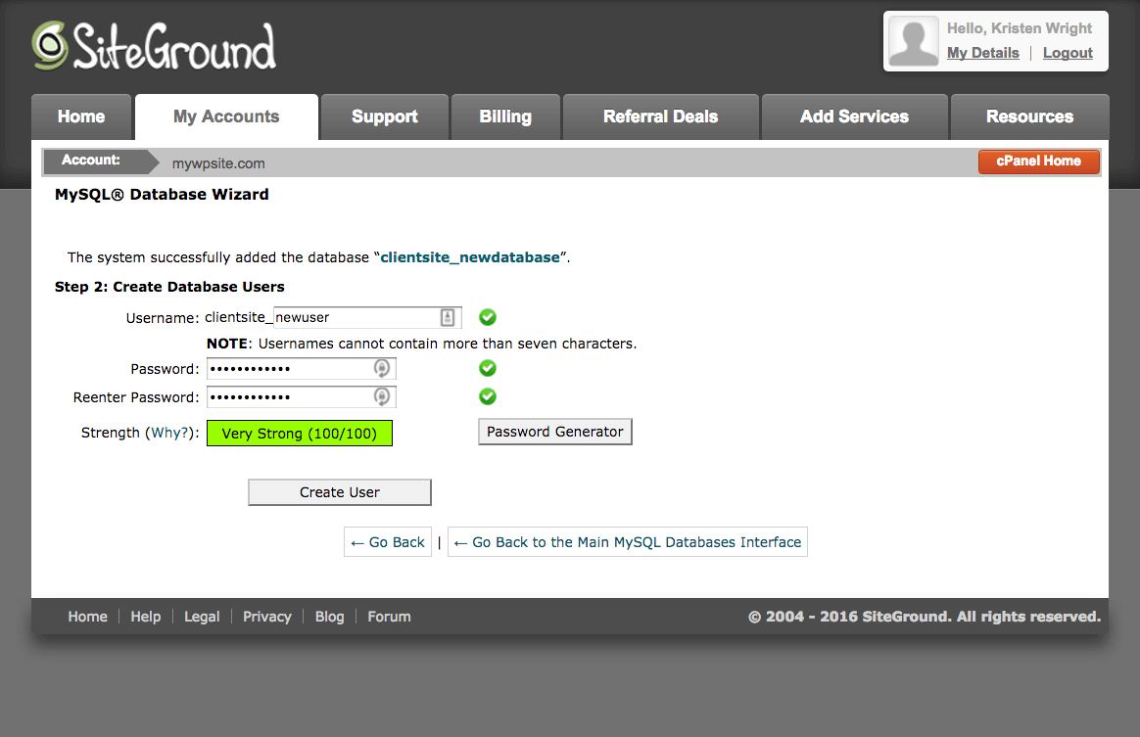The height and width of the screenshot is (737, 1140).
Task: Open the Referral Deals tab
Action: pos(661,117)
